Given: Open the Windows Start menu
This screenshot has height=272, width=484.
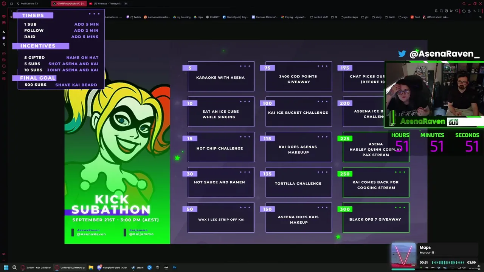Looking at the screenshot, I should [x=6, y=267].
